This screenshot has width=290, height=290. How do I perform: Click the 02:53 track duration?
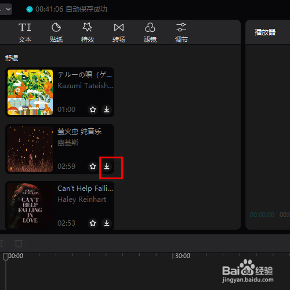[x=66, y=223]
